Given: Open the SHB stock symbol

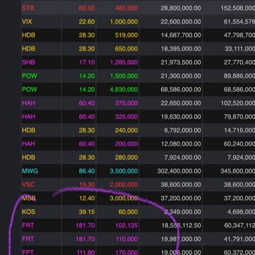Looking at the screenshot, I should click(x=28, y=62).
